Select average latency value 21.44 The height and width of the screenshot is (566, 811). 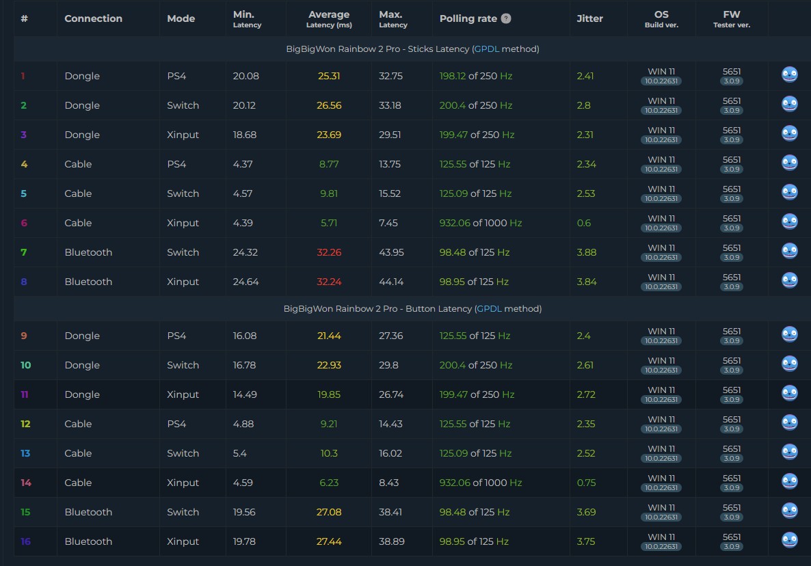pos(329,336)
